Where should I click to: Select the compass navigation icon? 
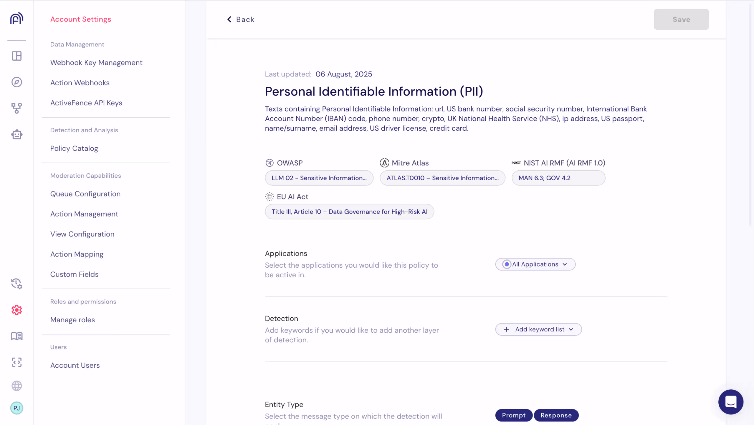pos(16,82)
